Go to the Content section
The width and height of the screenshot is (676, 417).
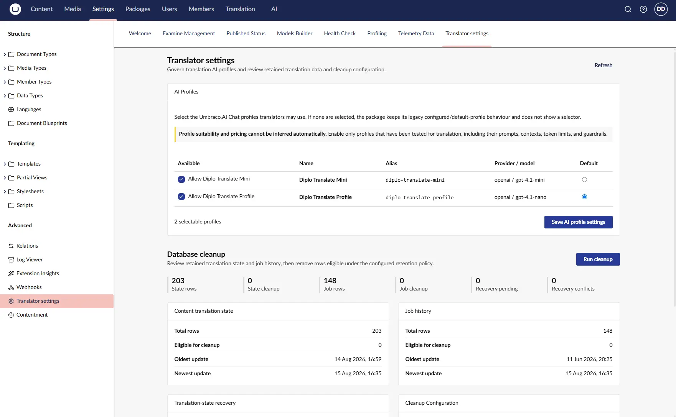(41, 9)
